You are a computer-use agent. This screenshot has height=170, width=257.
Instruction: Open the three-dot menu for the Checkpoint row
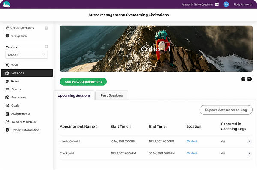point(249,154)
